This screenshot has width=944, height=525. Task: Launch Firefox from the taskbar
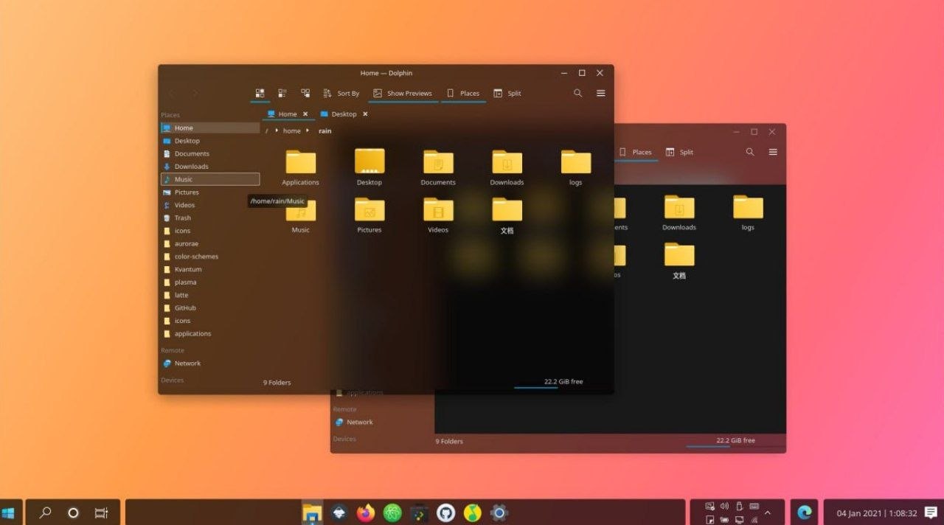tap(366, 512)
